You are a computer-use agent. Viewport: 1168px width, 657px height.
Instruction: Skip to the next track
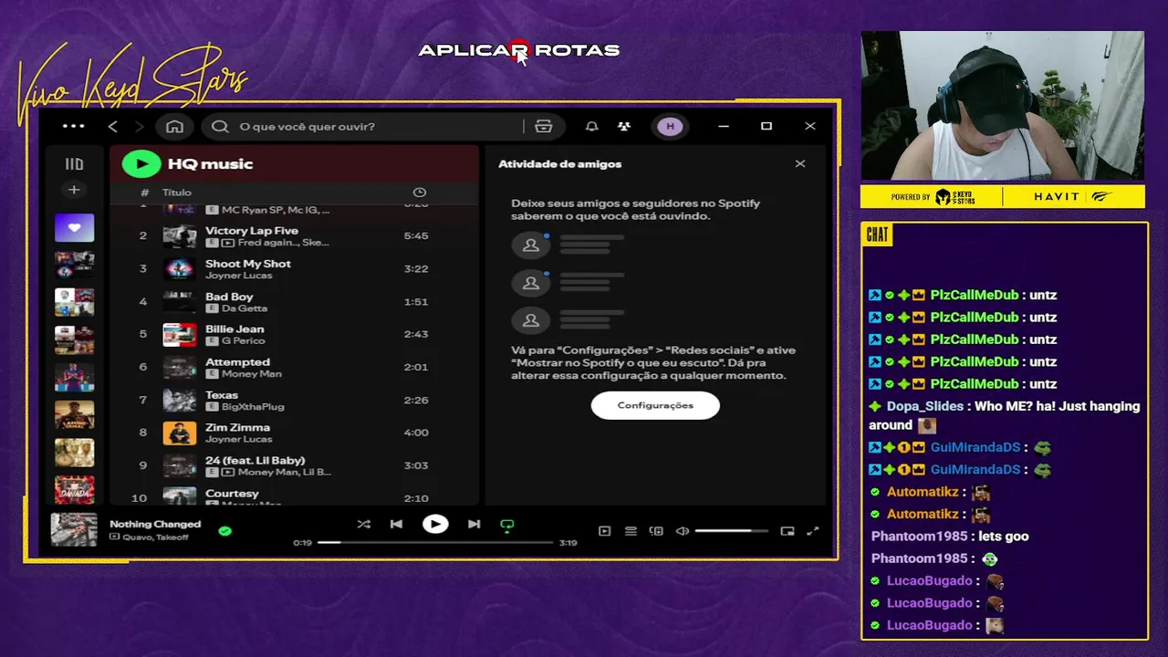click(474, 524)
